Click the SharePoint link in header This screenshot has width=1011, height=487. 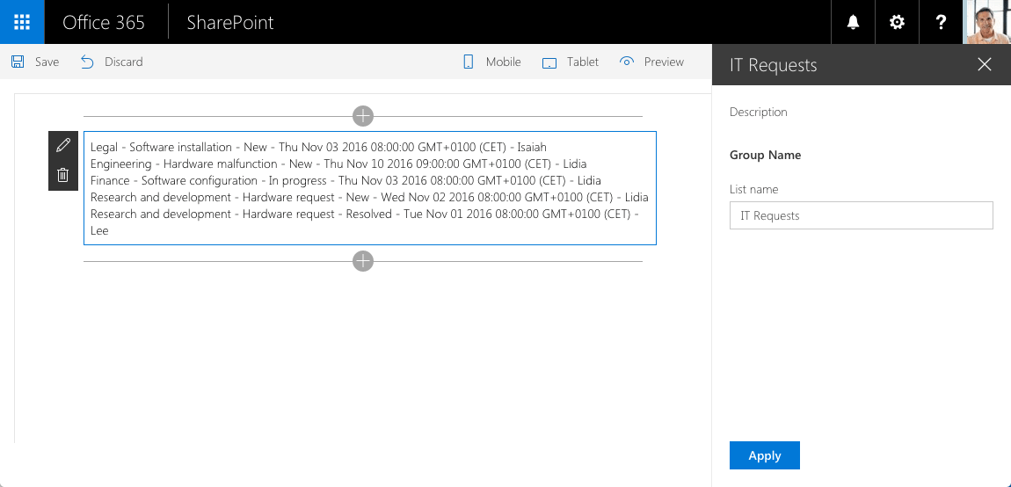point(230,23)
